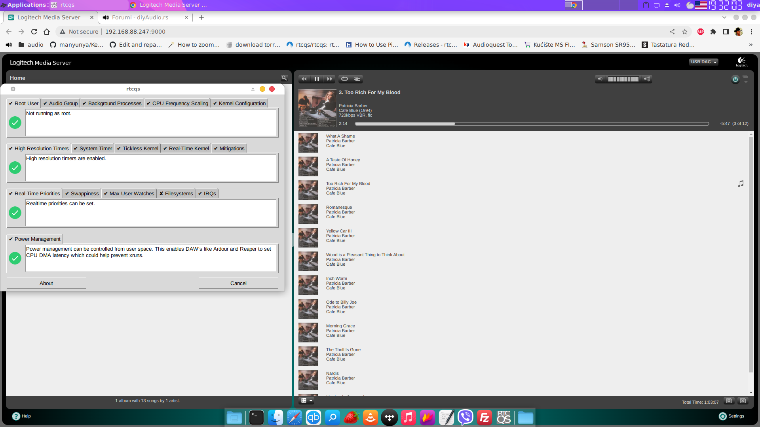Seek within the song progress bar
Screen dimensions: 760x427
(532, 124)
